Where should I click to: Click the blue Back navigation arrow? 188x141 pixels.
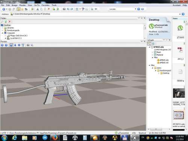pos(4,9)
